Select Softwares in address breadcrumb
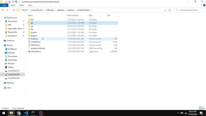The image size is (206, 116). click(50, 10)
